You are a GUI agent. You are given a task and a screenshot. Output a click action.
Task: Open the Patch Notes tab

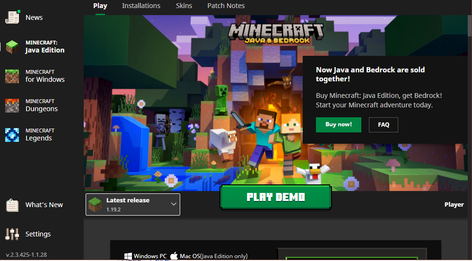[226, 6]
